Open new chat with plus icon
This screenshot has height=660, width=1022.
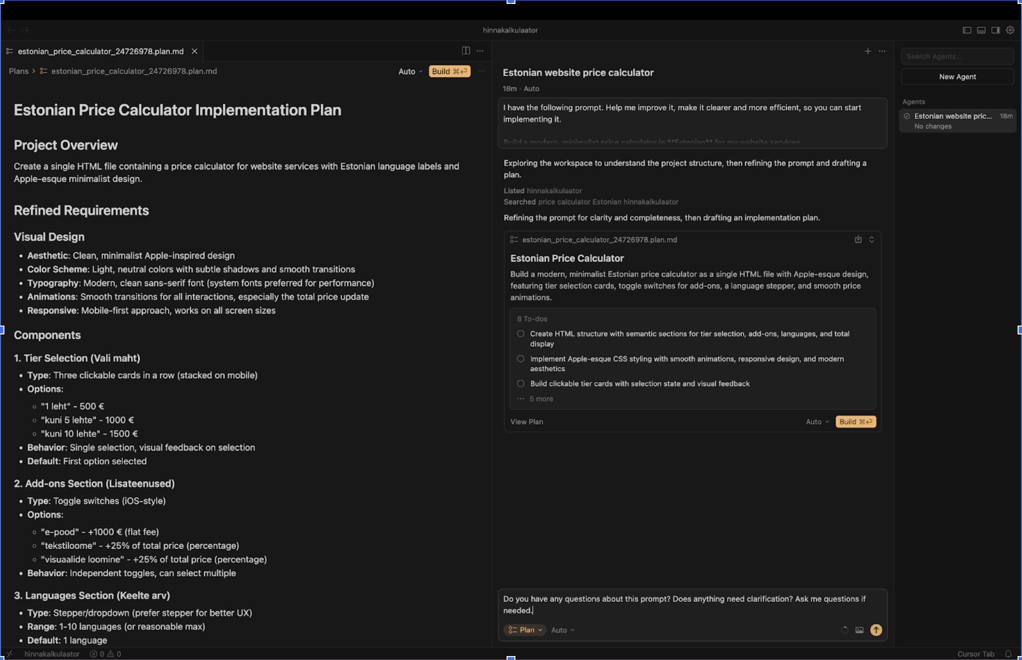point(868,51)
